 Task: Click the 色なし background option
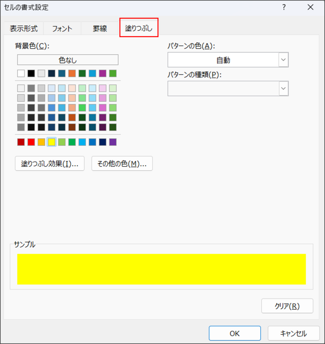pyautogui.click(x=67, y=59)
